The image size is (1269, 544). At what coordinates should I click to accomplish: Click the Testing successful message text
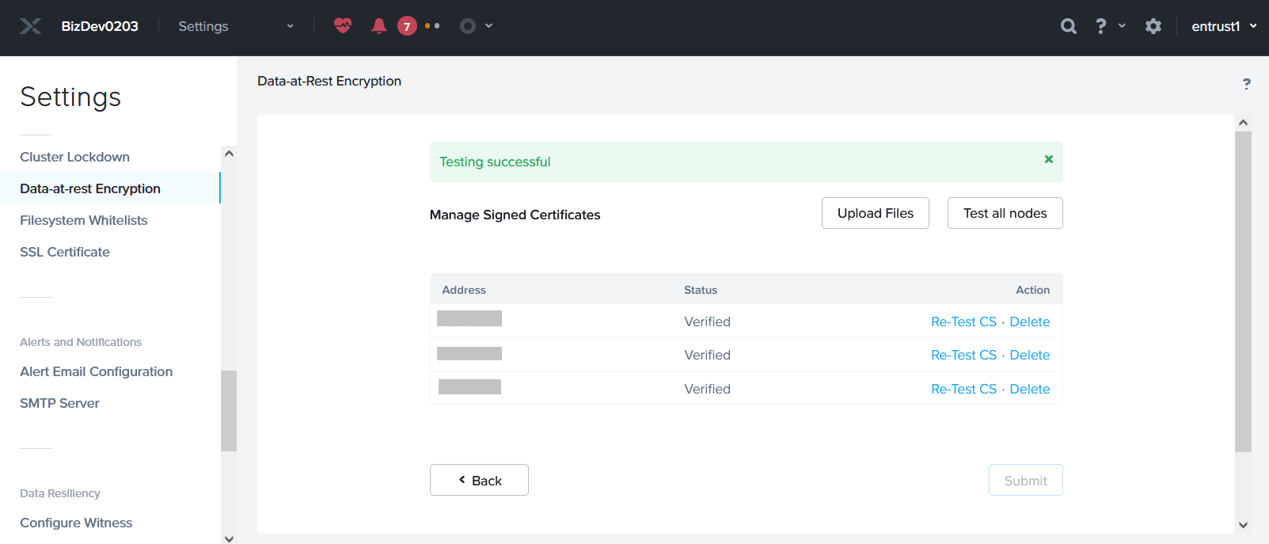click(495, 162)
